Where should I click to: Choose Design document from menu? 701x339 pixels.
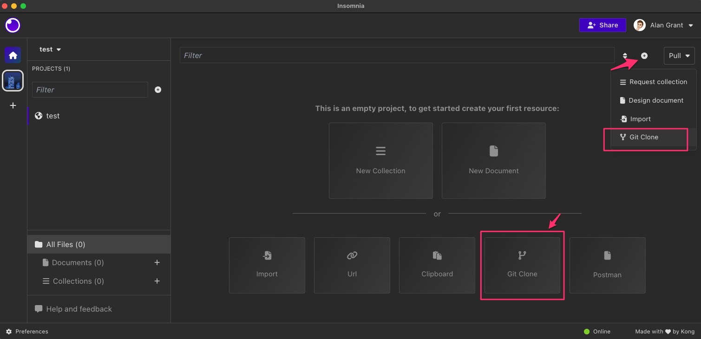[x=653, y=100]
